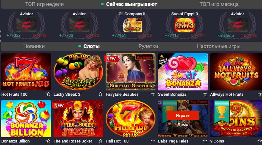This screenshot has height=145, width=262.
Task: Open Sweet Bonanza game thumbnail
Action: click(183, 72)
